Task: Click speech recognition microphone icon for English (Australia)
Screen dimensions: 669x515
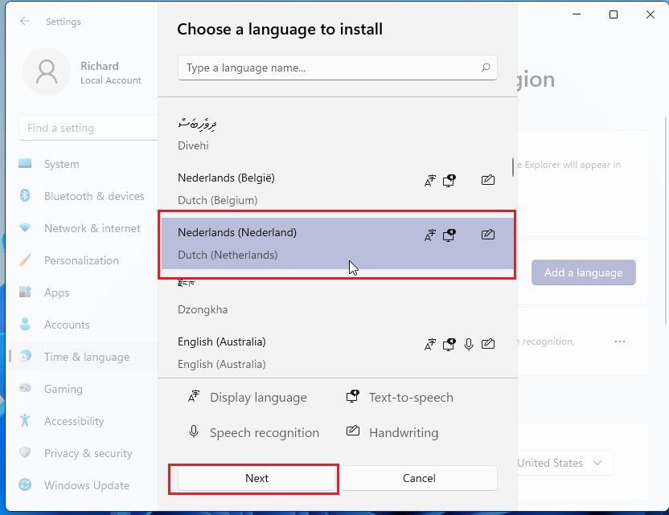Action: 469,344
